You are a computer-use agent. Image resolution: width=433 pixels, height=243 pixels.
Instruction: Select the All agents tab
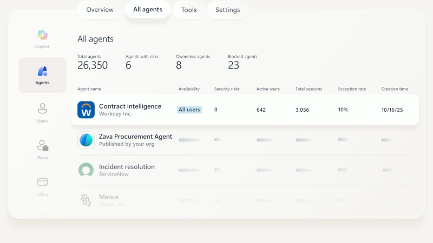[148, 10]
